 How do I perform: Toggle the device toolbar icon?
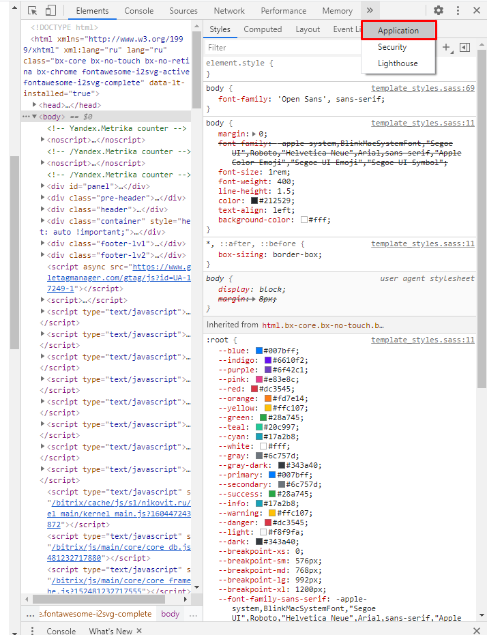click(x=50, y=10)
